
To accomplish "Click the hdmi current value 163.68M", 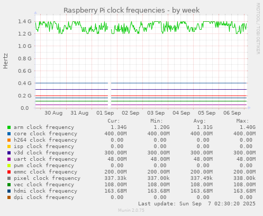I will coord(115,191).
